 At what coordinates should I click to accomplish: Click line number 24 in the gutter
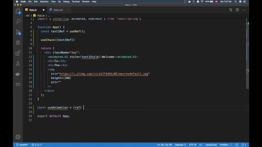point(30,107)
